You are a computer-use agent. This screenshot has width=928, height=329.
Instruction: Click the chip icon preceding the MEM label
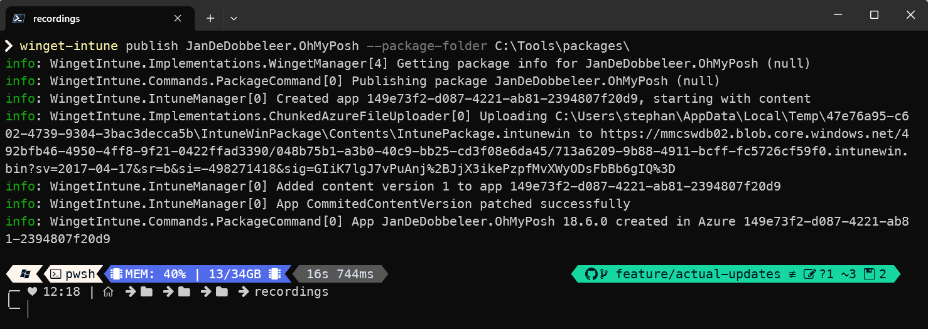tap(116, 274)
